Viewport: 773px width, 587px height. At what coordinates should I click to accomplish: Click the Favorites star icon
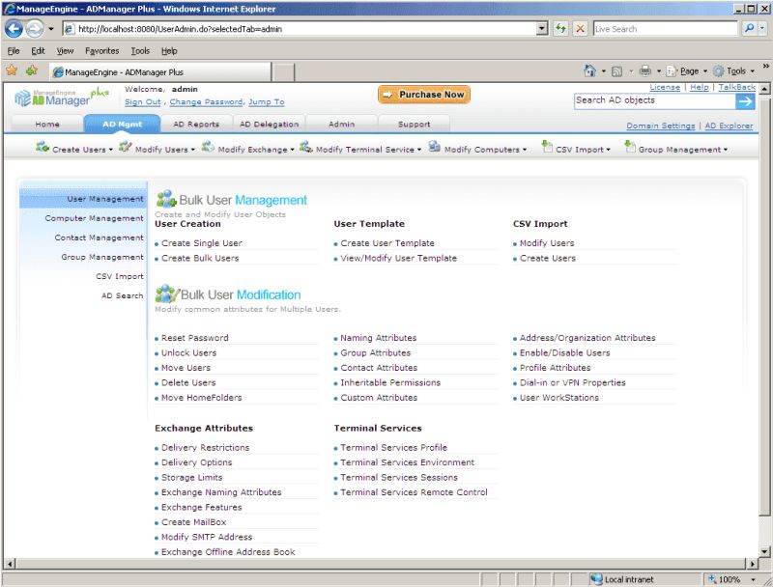[13, 70]
